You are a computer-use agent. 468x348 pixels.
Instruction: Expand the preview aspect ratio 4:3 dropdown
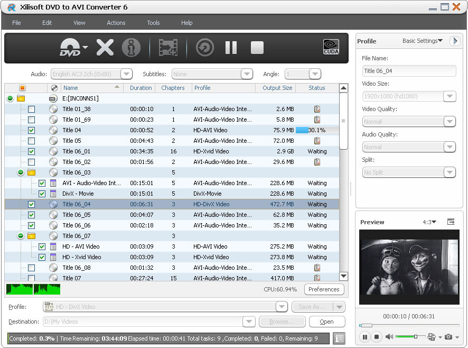tap(429, 222)
